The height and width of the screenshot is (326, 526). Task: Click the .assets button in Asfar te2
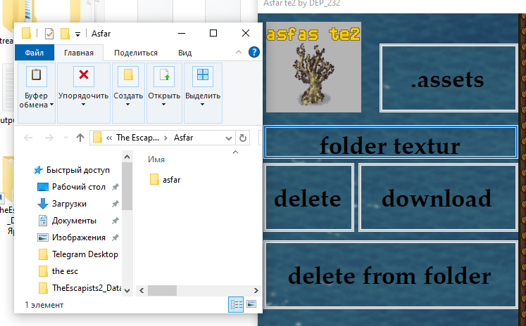tap(449, 78)
